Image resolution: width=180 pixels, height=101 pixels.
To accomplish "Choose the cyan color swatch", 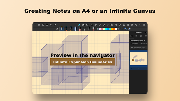I will point(106,29).
